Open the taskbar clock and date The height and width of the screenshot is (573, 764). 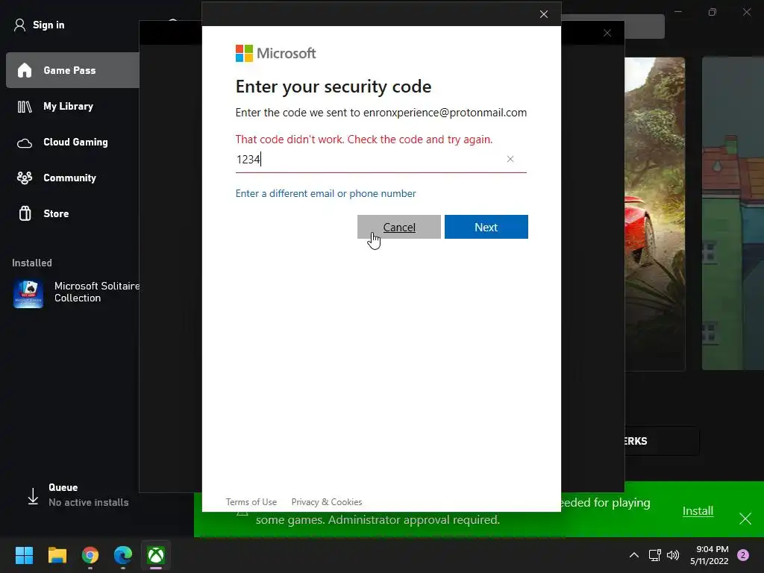(709, 555)
